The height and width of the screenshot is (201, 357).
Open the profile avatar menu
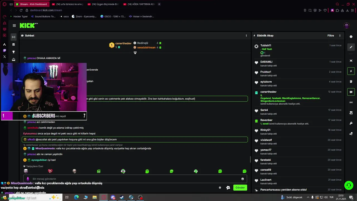[x=347, y=25]
